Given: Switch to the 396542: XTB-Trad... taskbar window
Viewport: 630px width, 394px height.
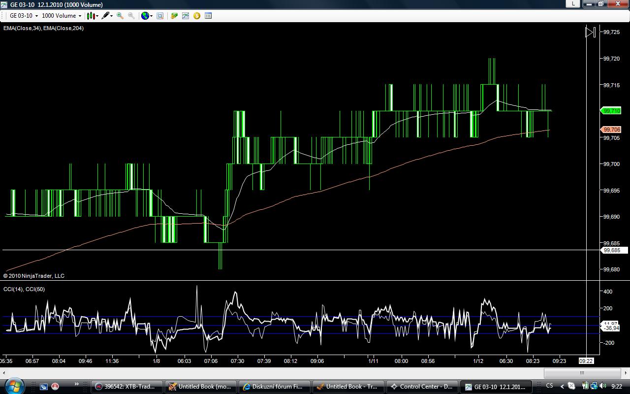Looking at the screenshot, I should (126, 387).
